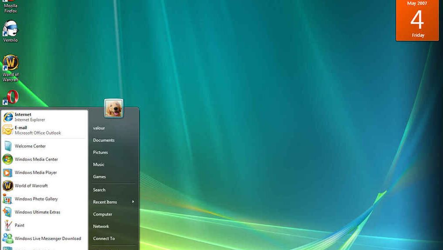Select Recent Items in the Start menu
The image size is (443, 250).
click(x=105, y=202)
